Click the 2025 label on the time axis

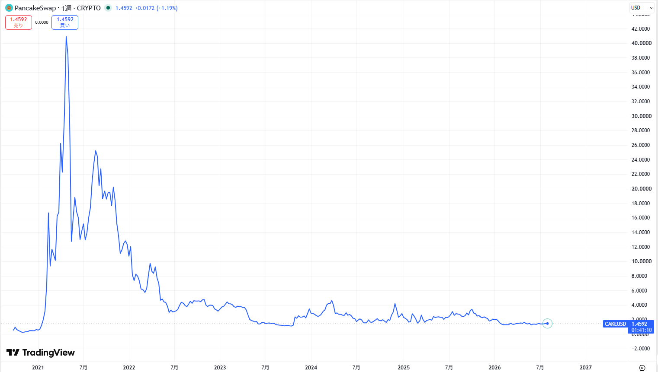pyautogui.click(x=404, y=368)
